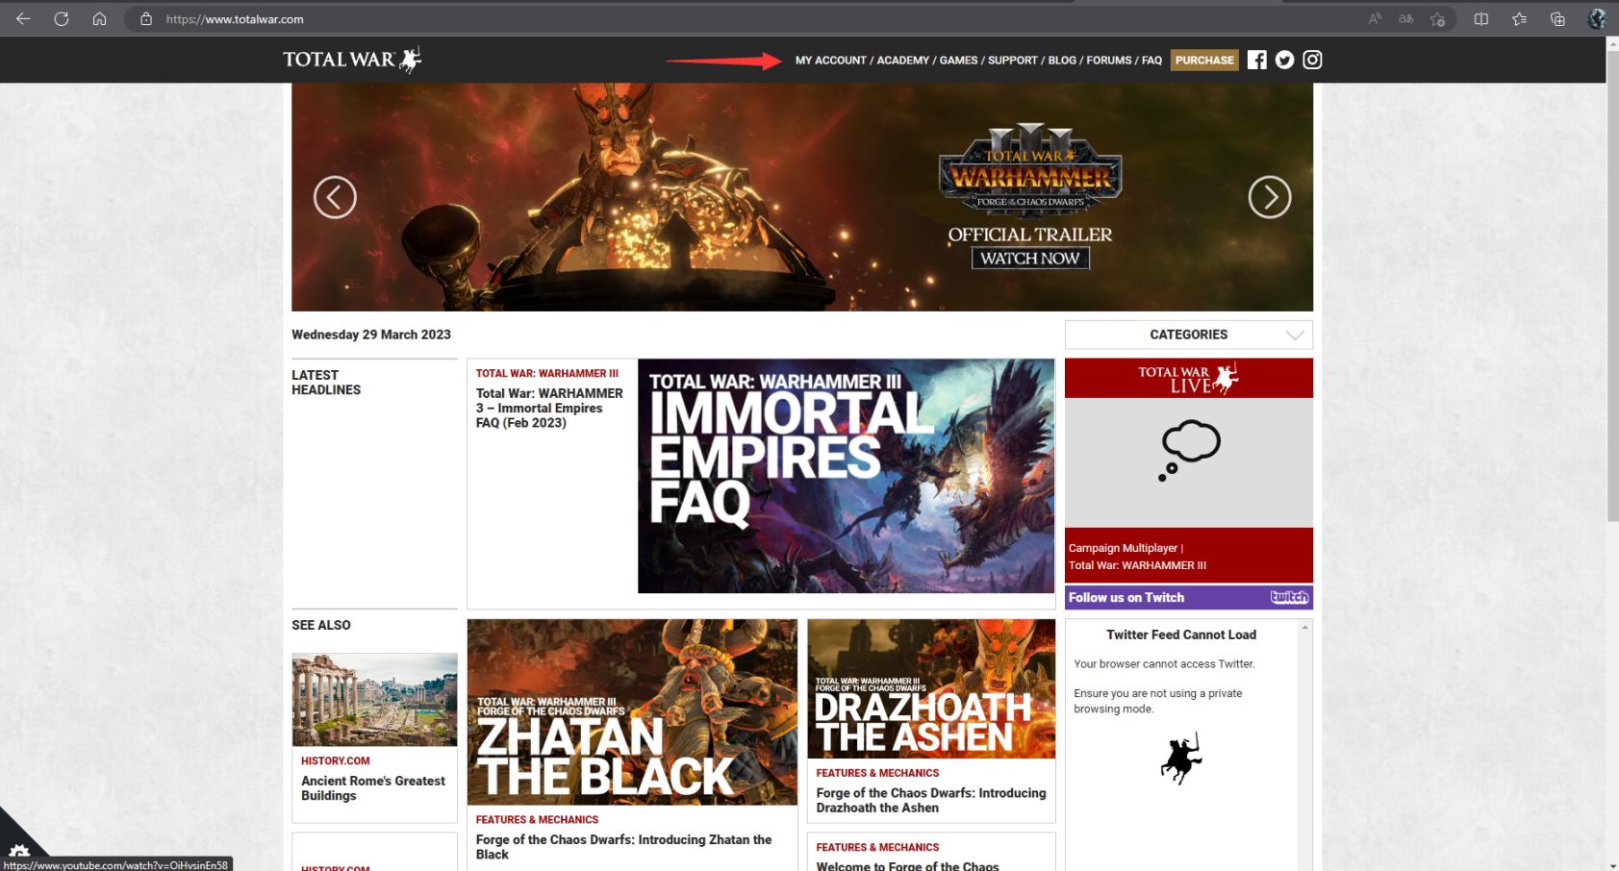Open Introducing Drazhoath the Ashen article link

[x=930, y=800]
